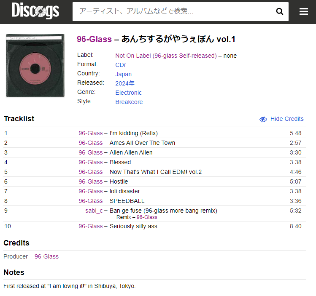Click 96-Glass artist on Ames All Over The Town row
The width and height of the screenshot is (316, 296).
click(x=90, y=143)
